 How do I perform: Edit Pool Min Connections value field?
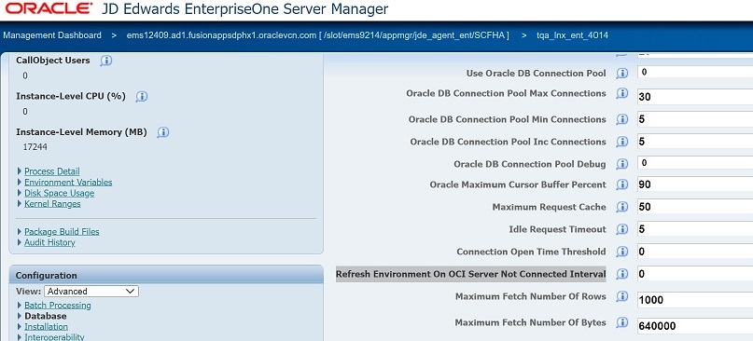coord(695,119)
